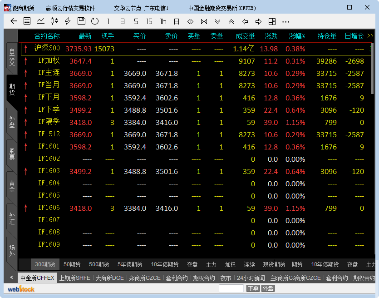Select the 外盘 side tab

pyautogui.click(x=12, y=122)
